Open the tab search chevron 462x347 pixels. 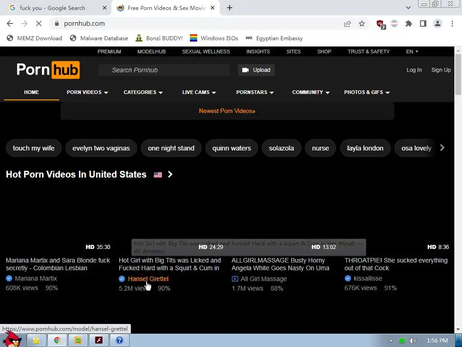click(x=408, y=8)
